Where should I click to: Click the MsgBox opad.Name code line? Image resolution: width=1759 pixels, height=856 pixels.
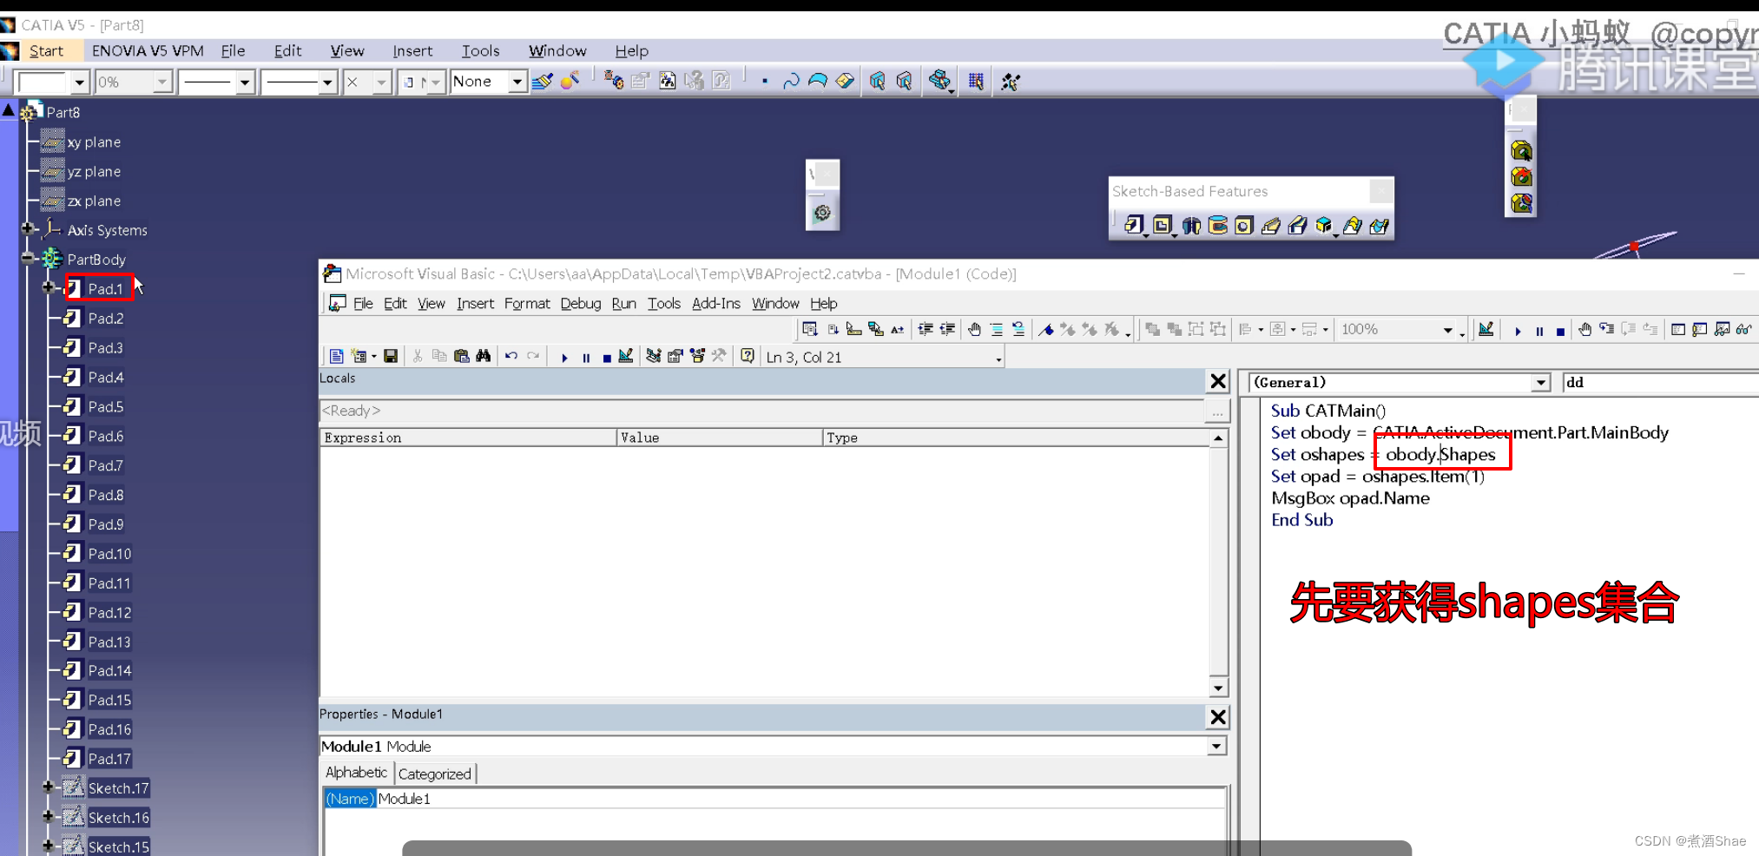[x=1350, y=498]
